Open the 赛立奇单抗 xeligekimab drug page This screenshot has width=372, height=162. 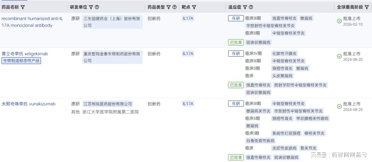click(25, 54)
